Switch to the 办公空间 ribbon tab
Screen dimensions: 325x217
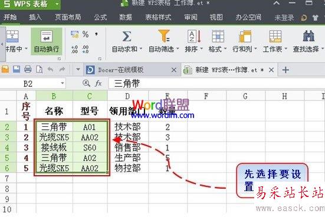248,18
